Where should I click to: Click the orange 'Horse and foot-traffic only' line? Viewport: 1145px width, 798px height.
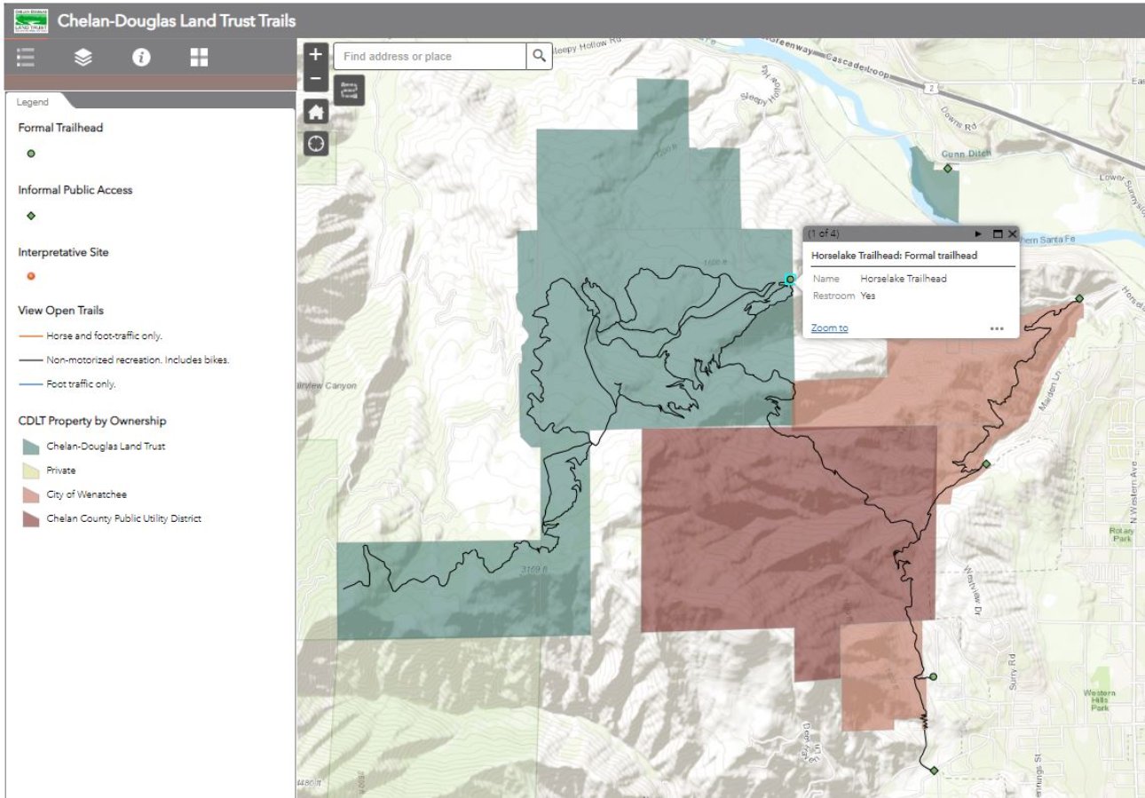(x=30, y=336)
